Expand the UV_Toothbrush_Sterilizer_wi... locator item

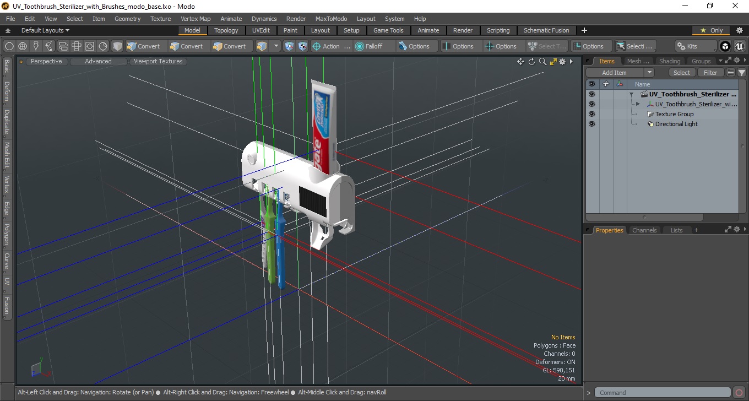(638, 104)
